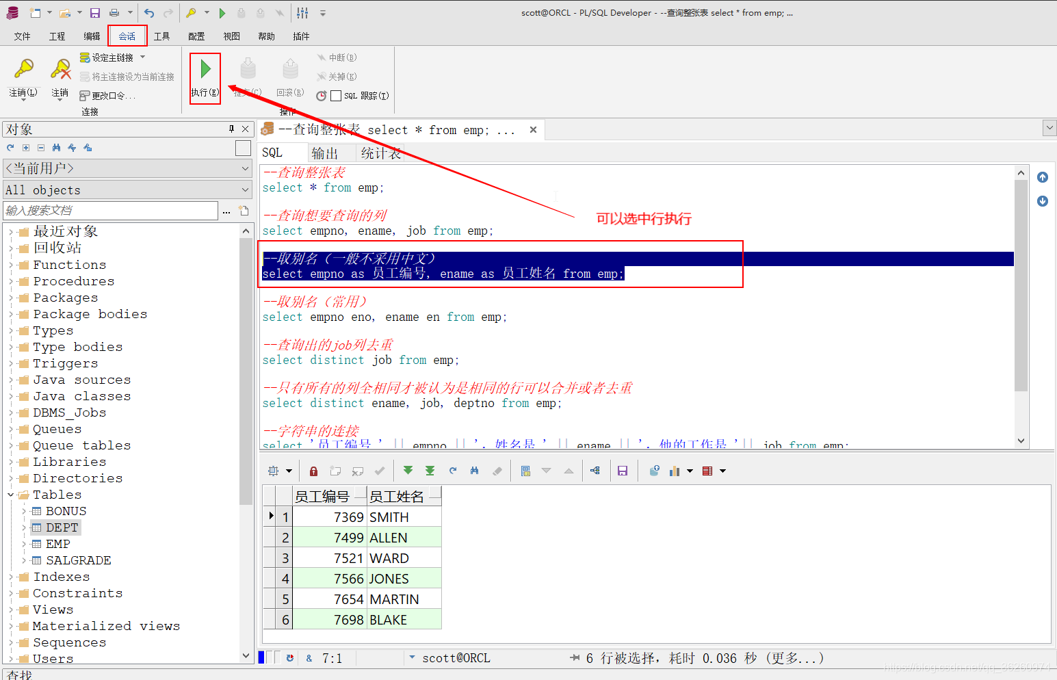Switch to the 输出 tab

pos(324,153)
